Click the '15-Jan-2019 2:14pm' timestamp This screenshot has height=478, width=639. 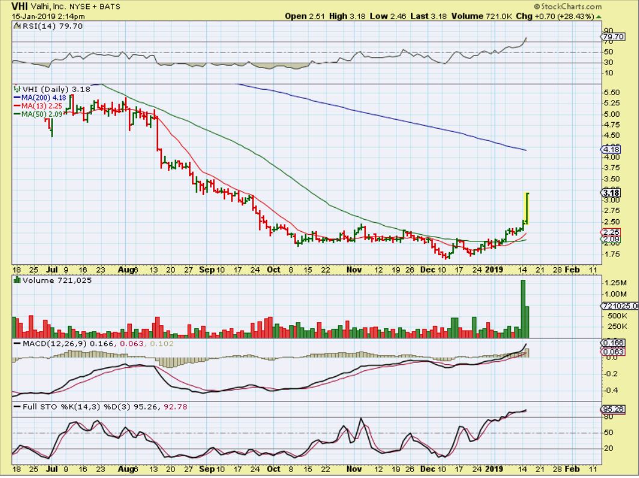click(x=48, y=16)
